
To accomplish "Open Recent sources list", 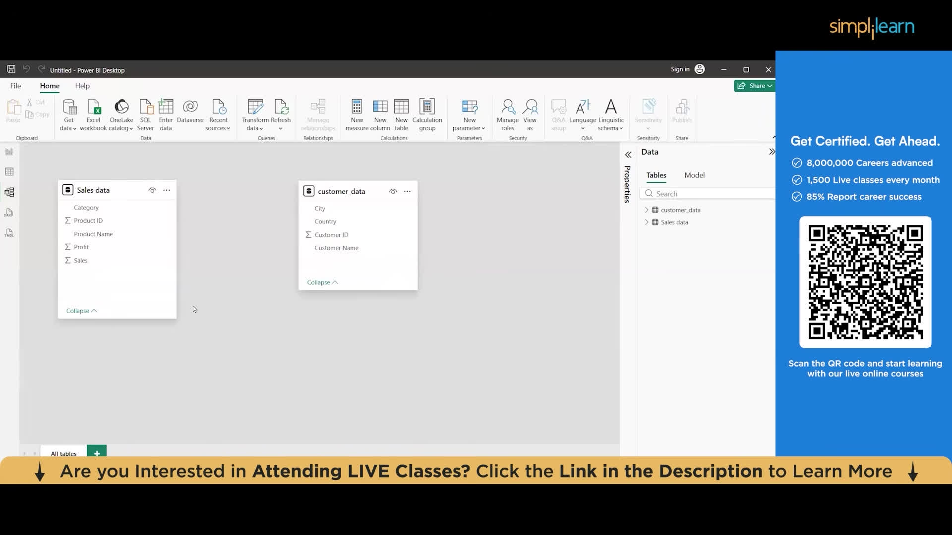I will point(218,115).
